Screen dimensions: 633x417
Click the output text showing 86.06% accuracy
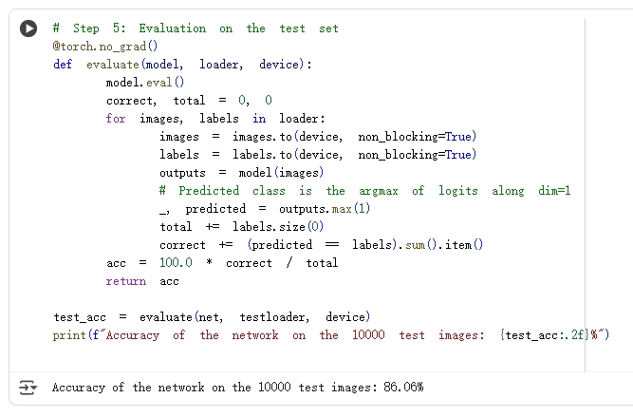click(x=237, y=388)
